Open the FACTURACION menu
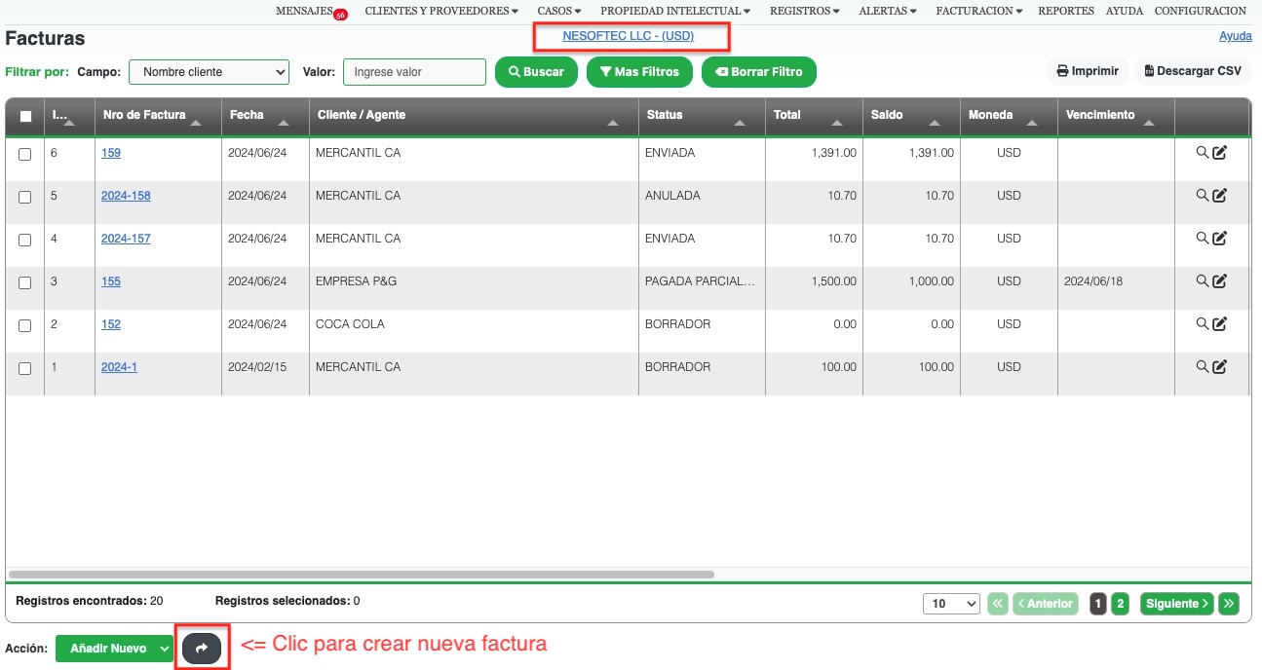The width and height of the screenshot is (1262, 670). tap(975, 11)
